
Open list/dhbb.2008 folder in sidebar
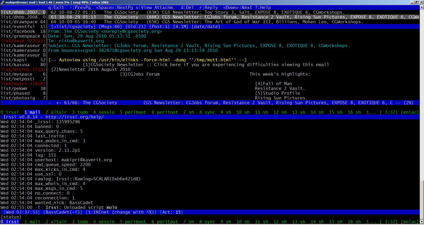(x=23, y=17)
